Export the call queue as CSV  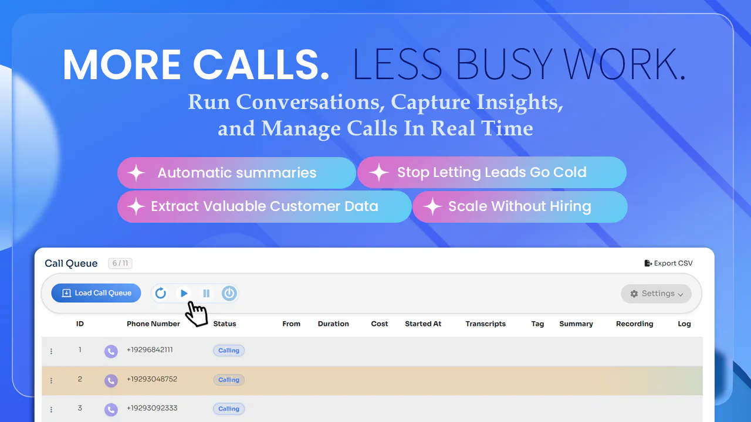(668, 263)
